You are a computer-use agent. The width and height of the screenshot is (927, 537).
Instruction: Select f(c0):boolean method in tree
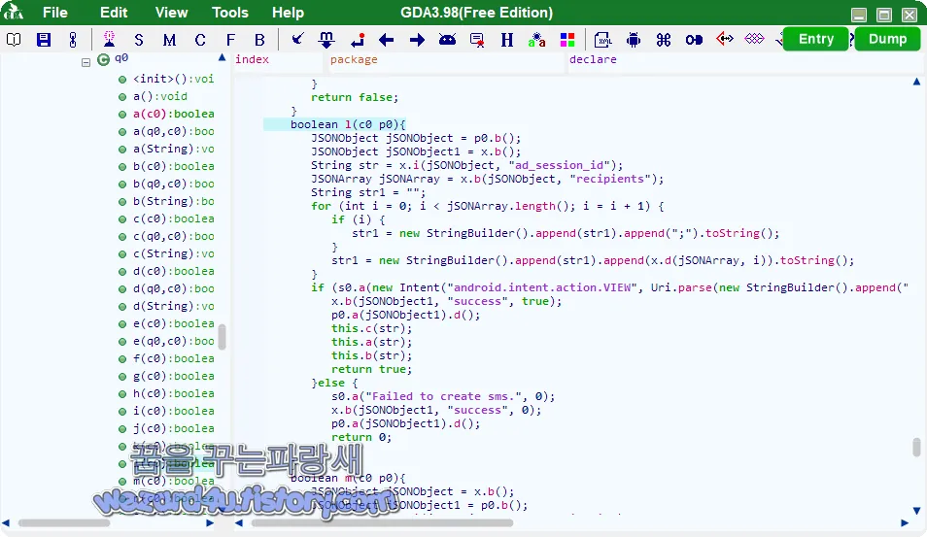173,358
